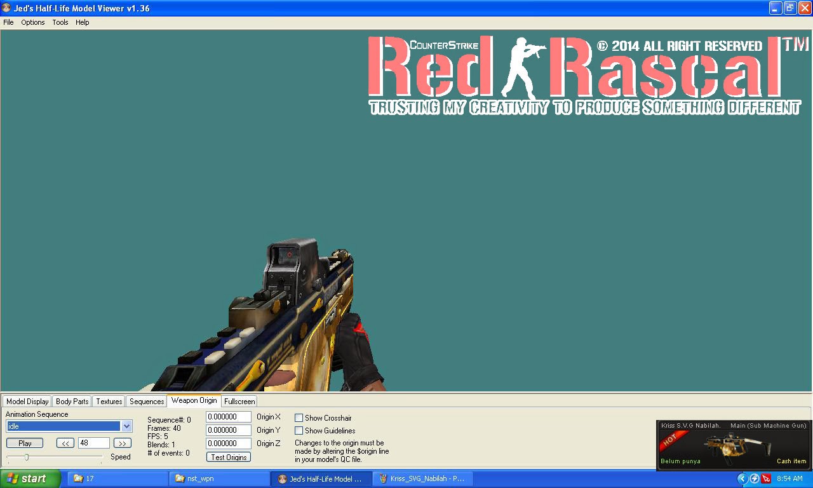Focus the Origin Y value field
The image size is (813, 488).
(229, 430)
